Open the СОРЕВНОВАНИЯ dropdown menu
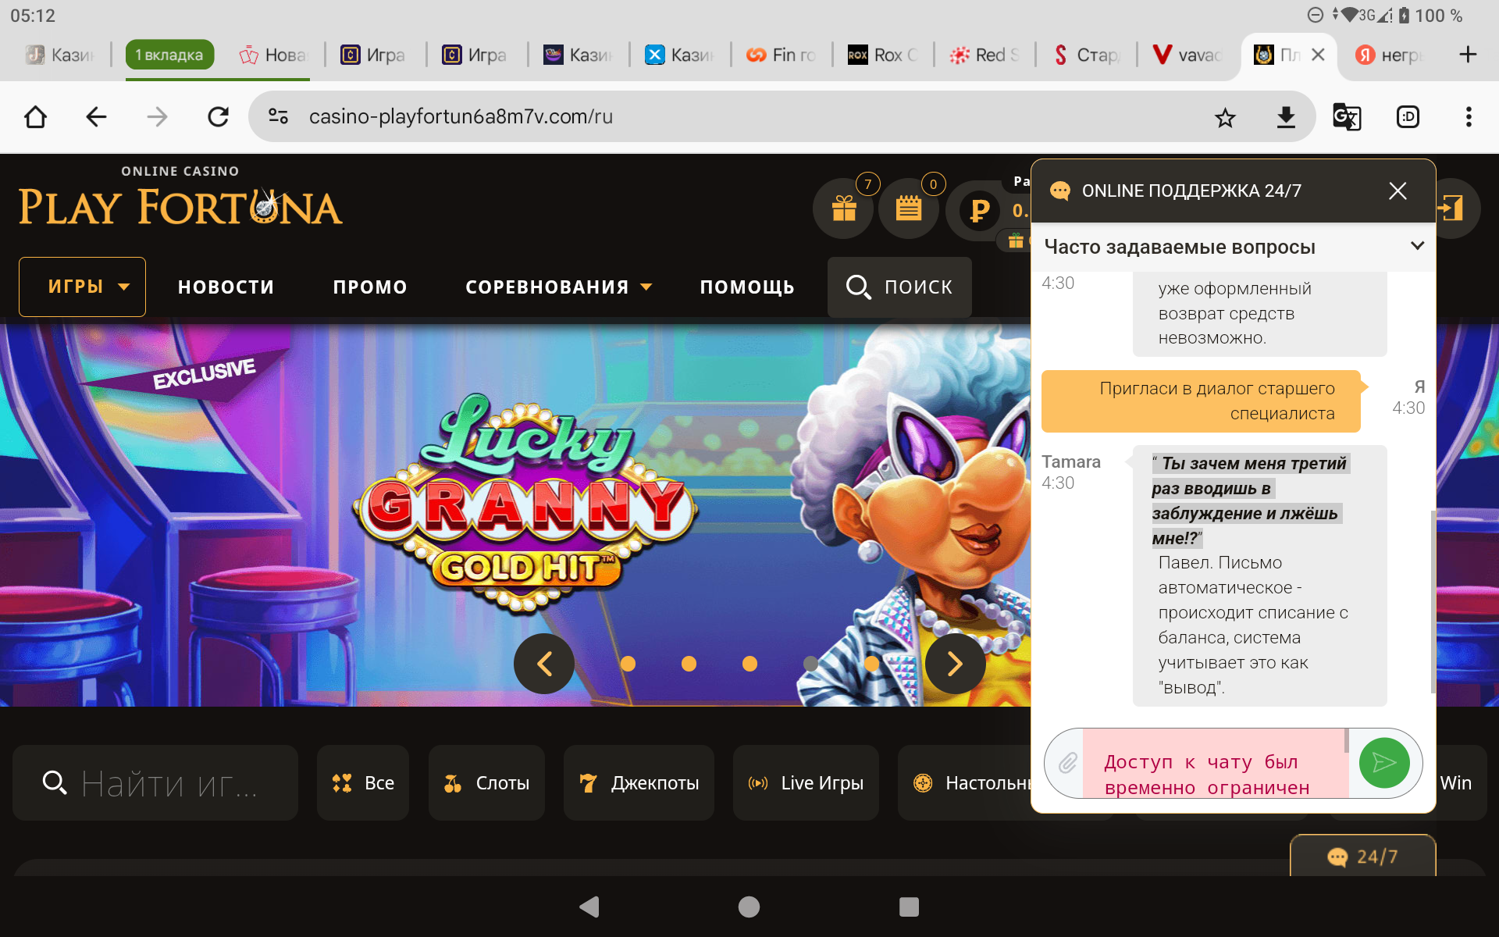Viewport: 1499px width, 937px height. 557,287
